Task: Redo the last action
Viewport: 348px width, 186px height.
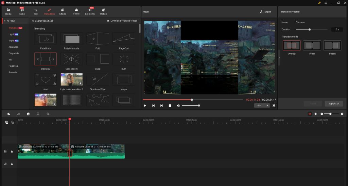Action: (18, 114)
